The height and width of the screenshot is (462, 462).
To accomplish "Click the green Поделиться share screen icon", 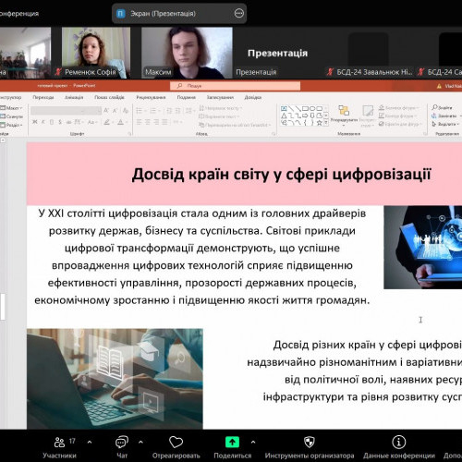I will click(232, 443).
